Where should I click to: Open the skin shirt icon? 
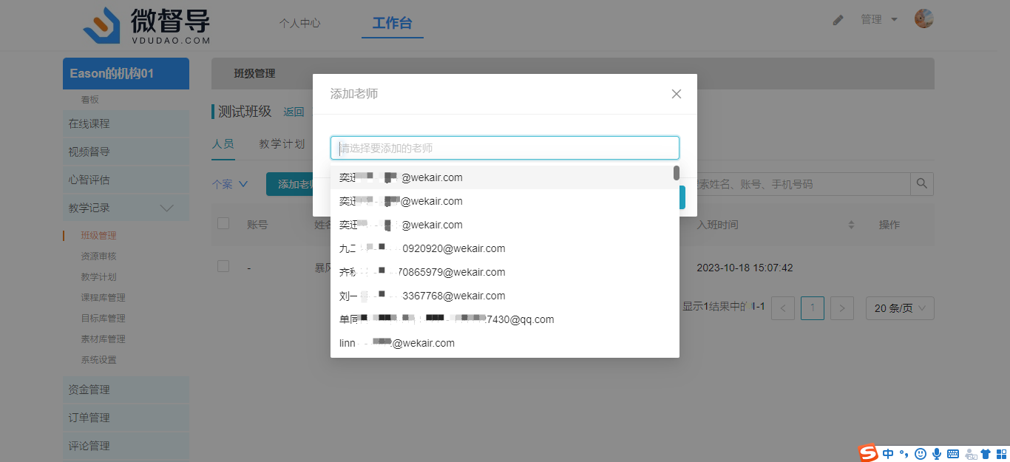985,454
